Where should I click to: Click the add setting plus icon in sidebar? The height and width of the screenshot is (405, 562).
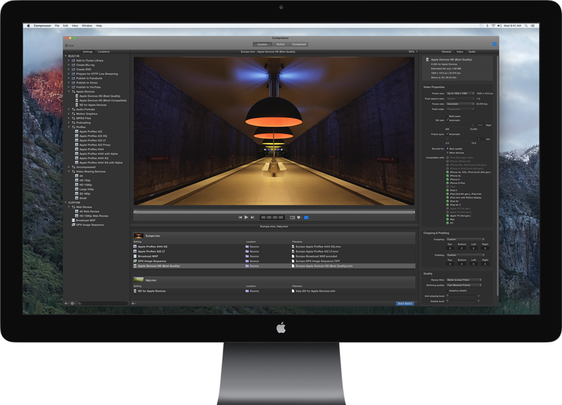point(66,304)
